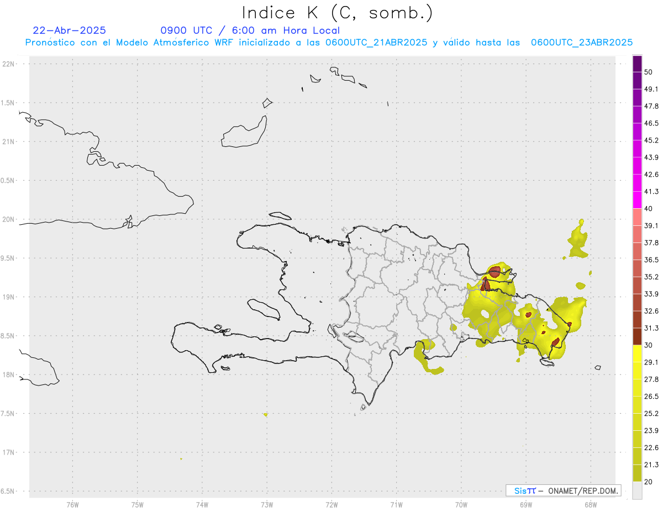Click the "33.9" colorbar value
663x512 pixels.
pos(651,294)
